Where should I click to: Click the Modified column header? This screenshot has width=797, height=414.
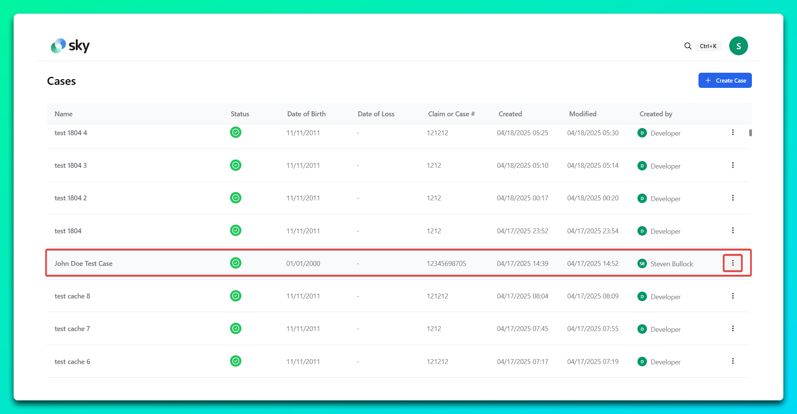[x=582, y=114]
